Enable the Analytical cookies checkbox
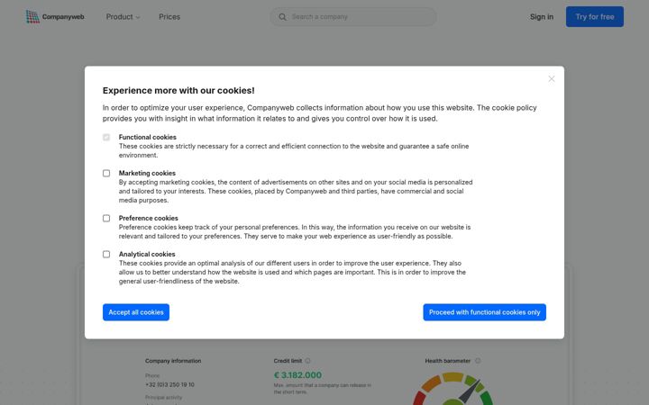Image resolution: width=649 pixels, height=405 pixels. click(106, 254)
